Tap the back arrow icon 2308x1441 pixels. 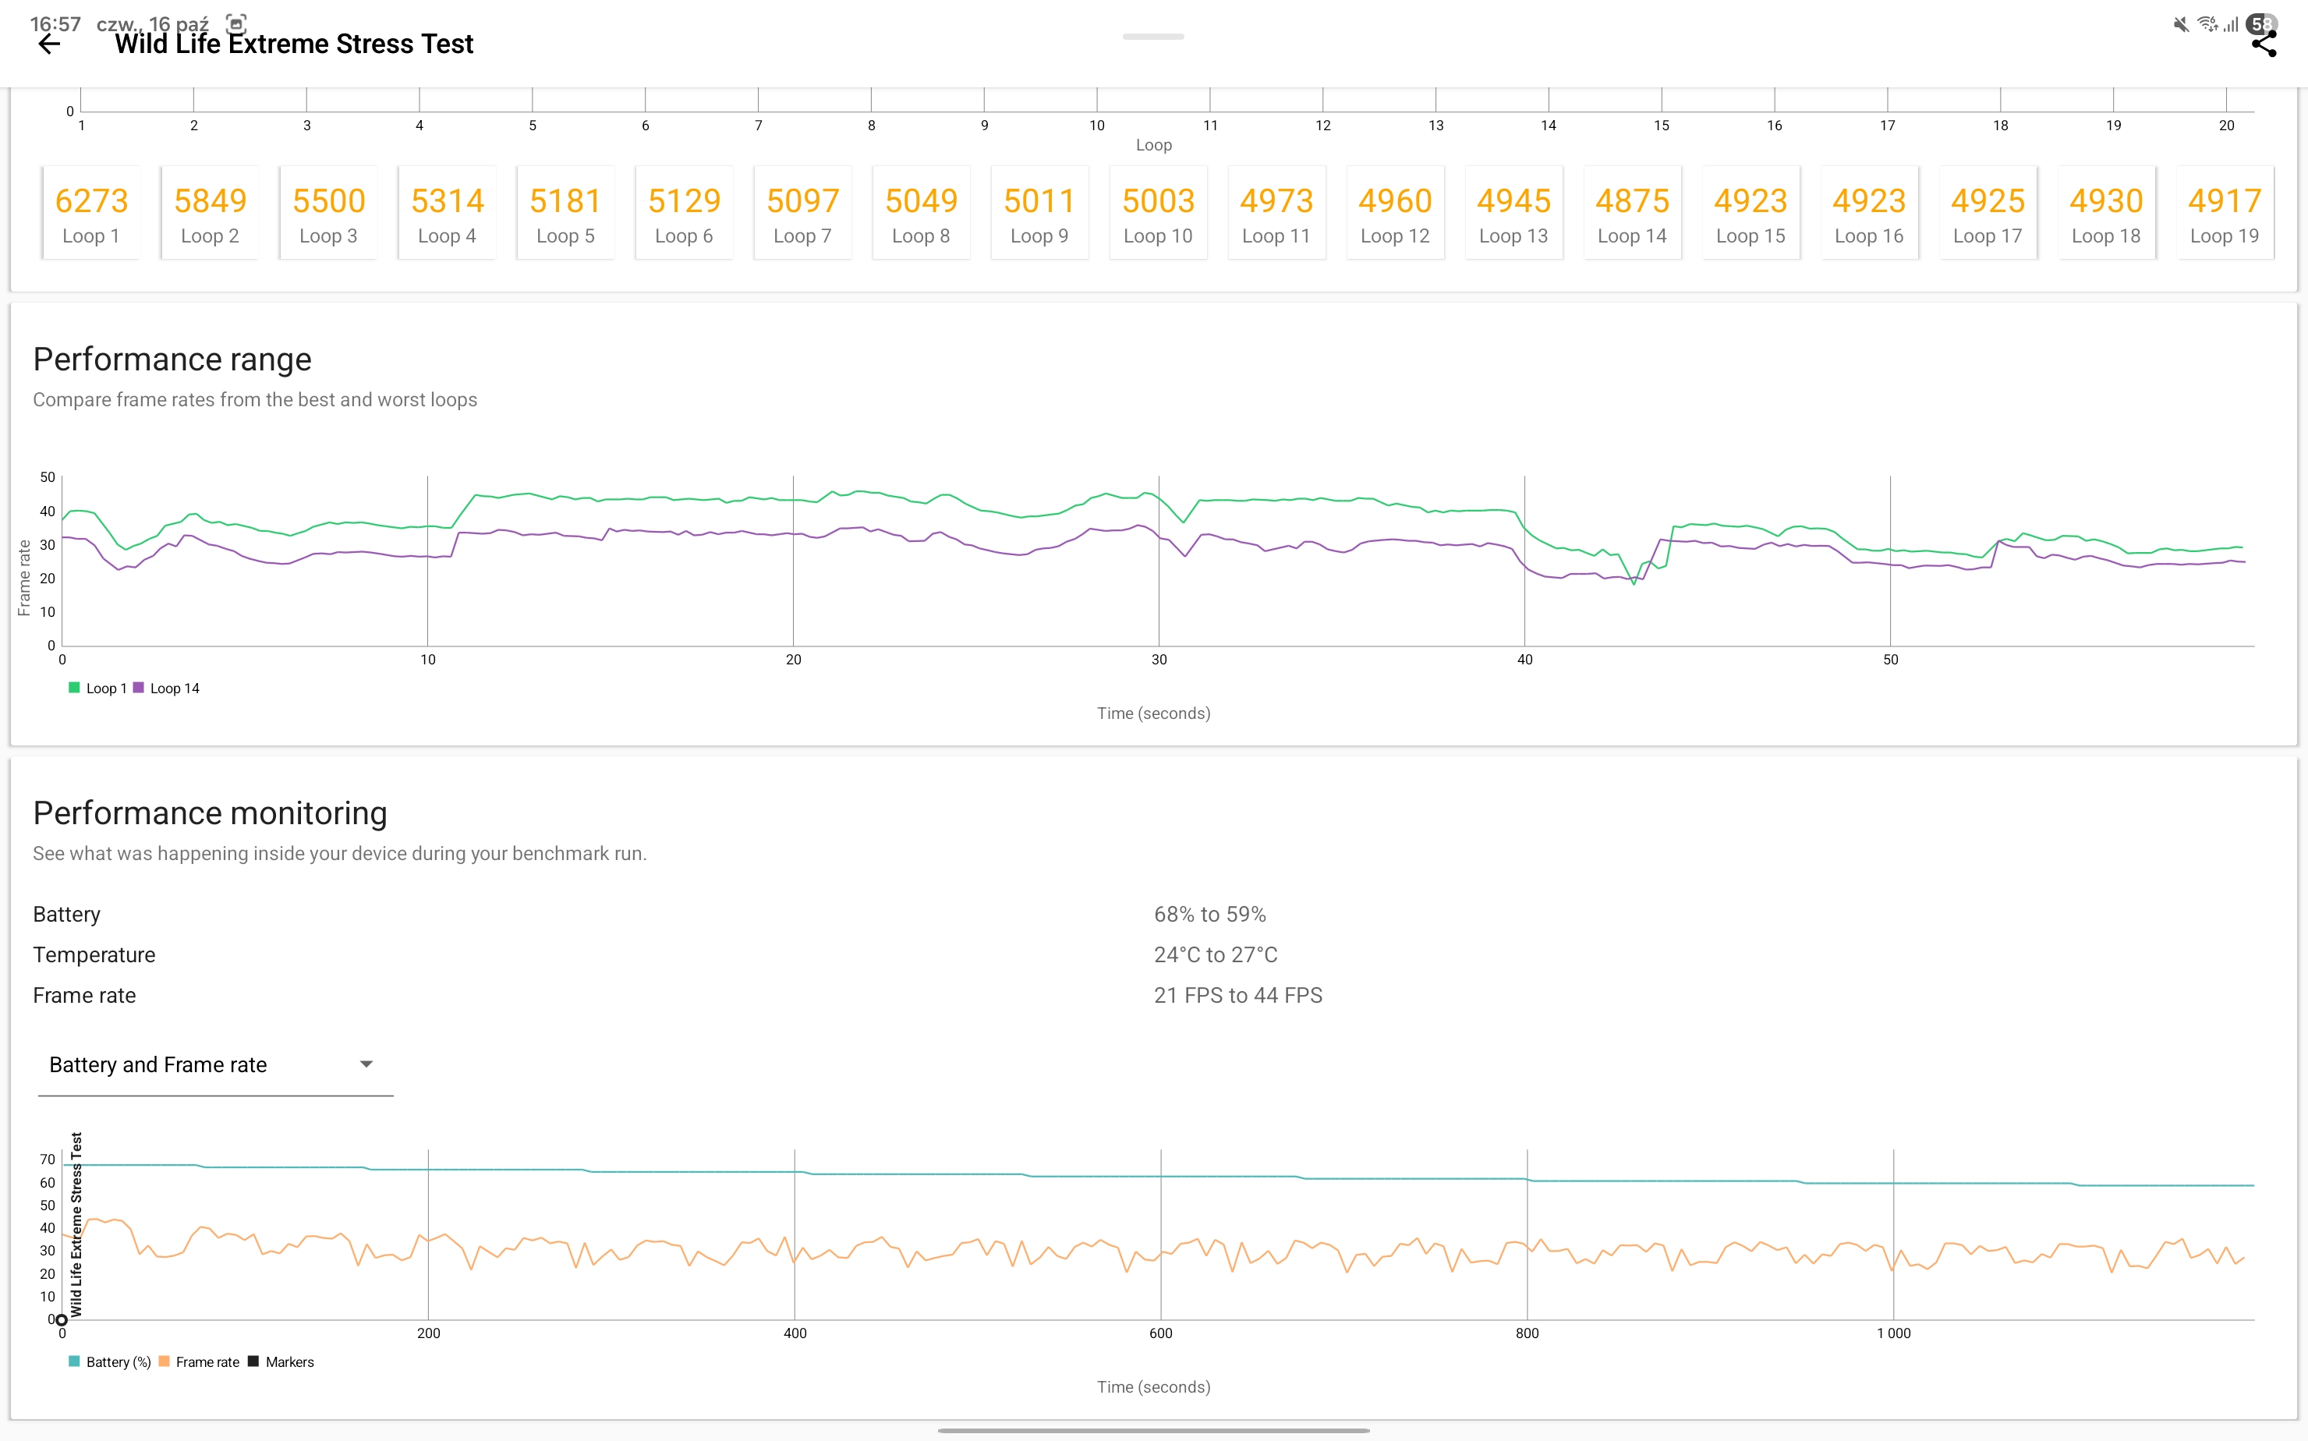point(48,44)
